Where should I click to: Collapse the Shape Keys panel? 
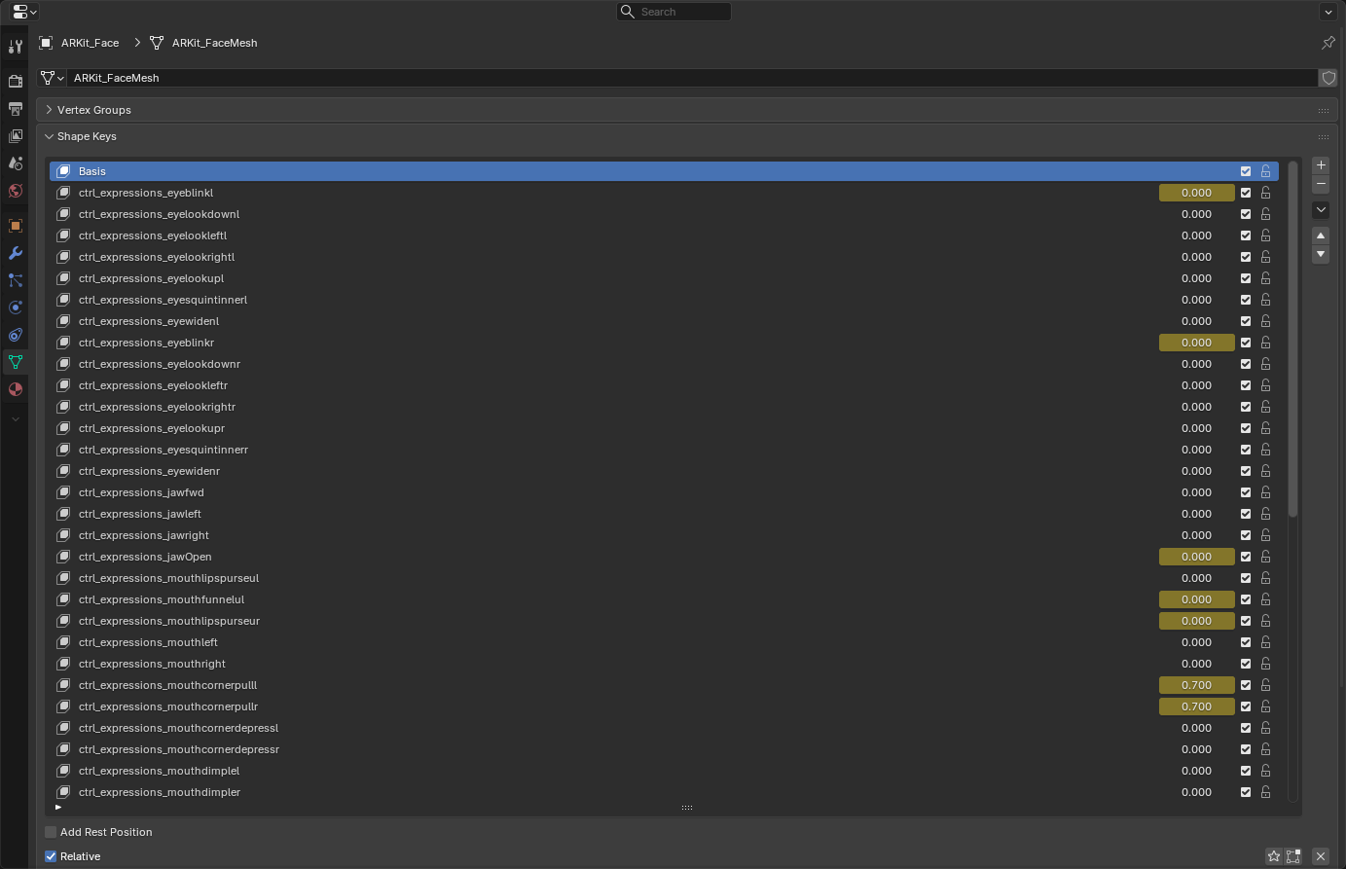(49, 137)
